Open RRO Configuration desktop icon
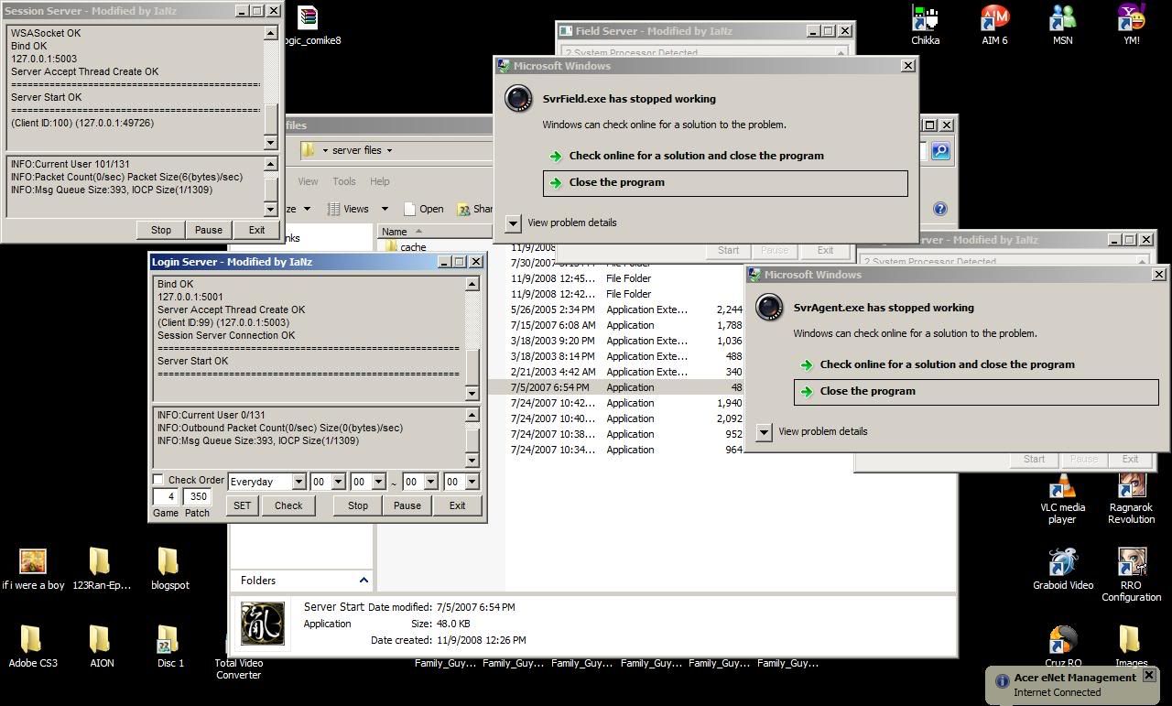The width and height of the screenshot is (1172, 706). (1132, 562)
